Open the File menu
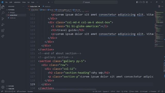Viewport: 165px width, 93px height. click(6, 2)
